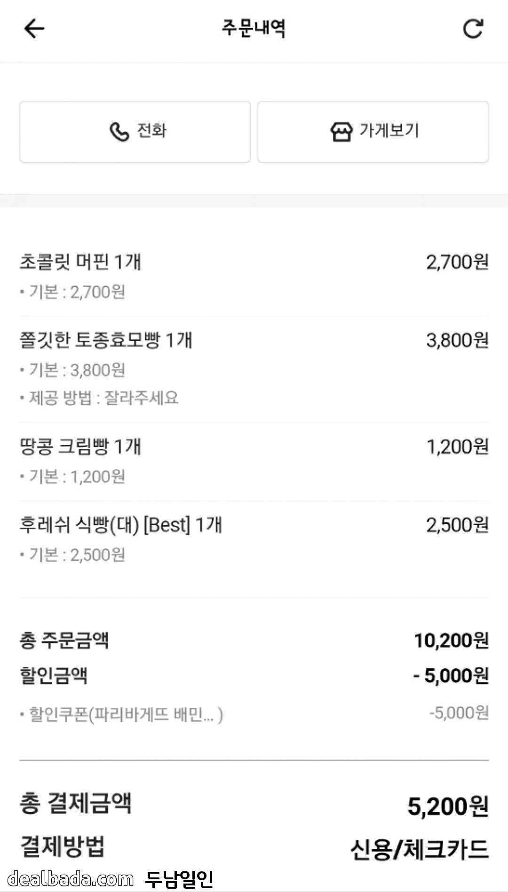The height and width of the screenshot is (892, 508).
Task: Click the 5,200원 total payment amount
Action: point(448,806)
